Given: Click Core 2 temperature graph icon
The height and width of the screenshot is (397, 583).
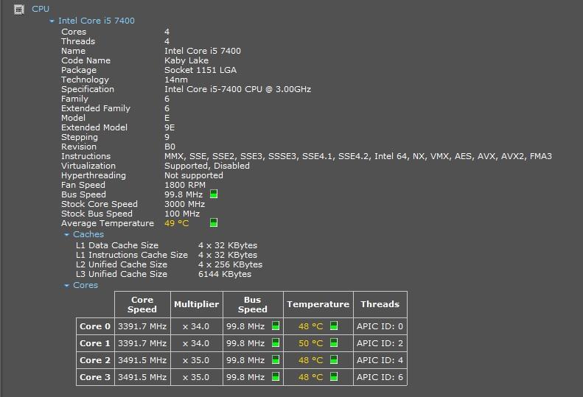Looking at the screenshot, I should (334, 359).
